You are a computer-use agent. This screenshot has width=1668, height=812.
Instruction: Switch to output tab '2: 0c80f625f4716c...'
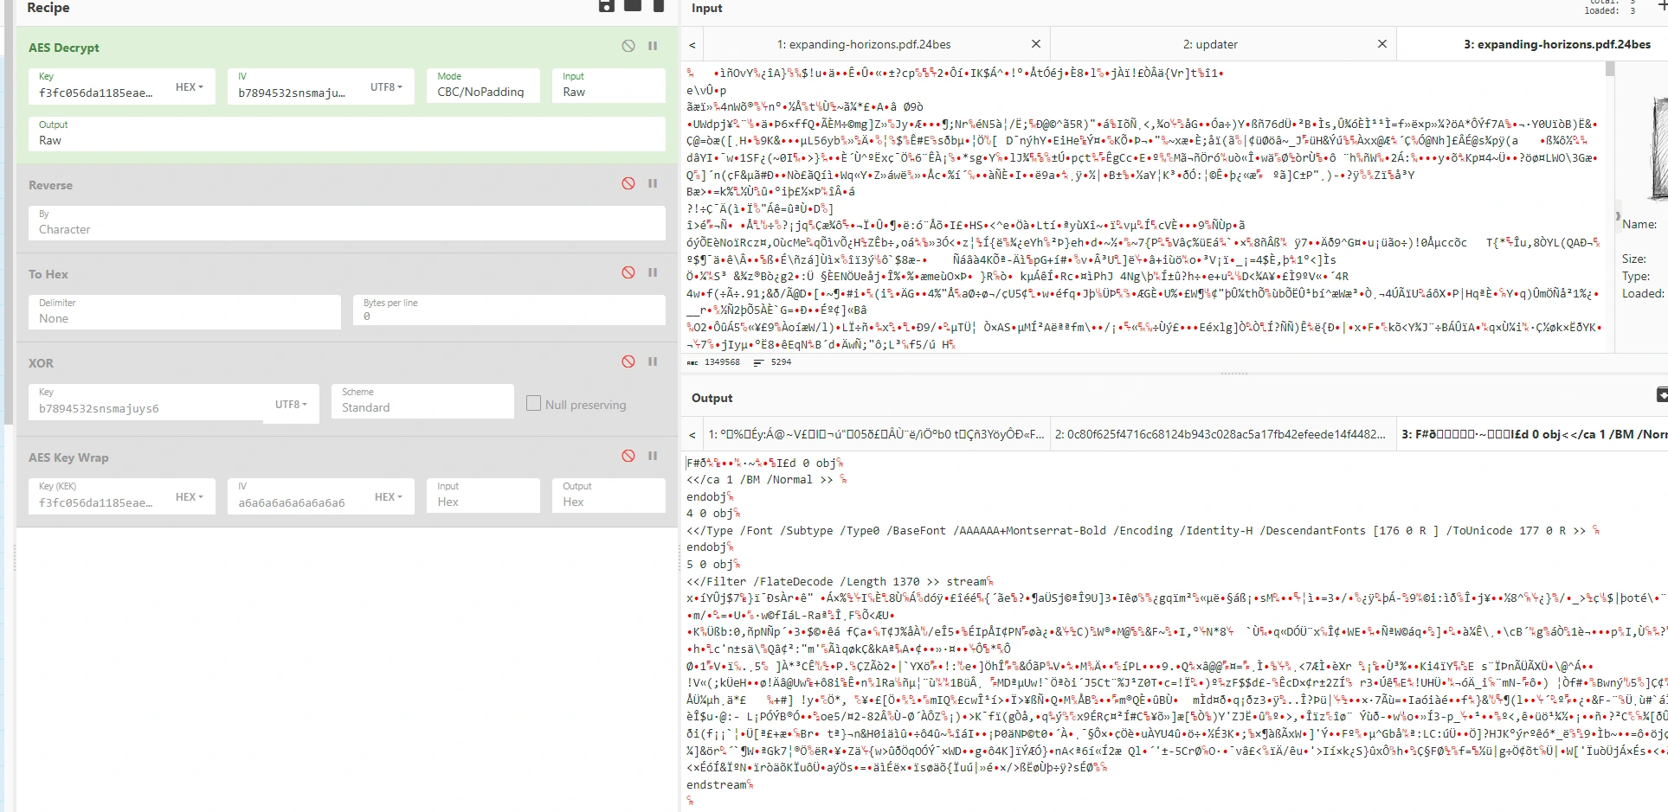[x=1220, y=434]
